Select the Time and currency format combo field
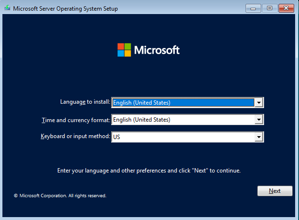The image size is (299, 220). pyautogui.click(x=187, y=120)
